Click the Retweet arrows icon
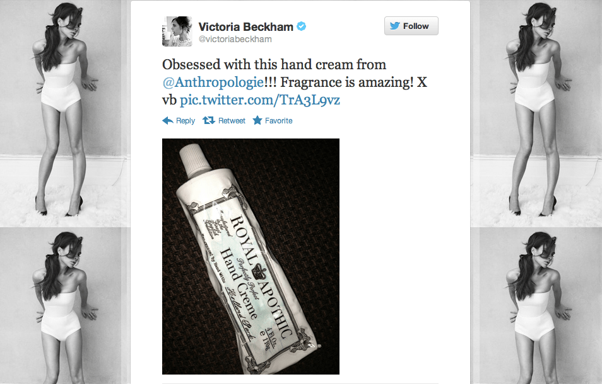This screenshot has height=384, width=602. tap(209, 120)
